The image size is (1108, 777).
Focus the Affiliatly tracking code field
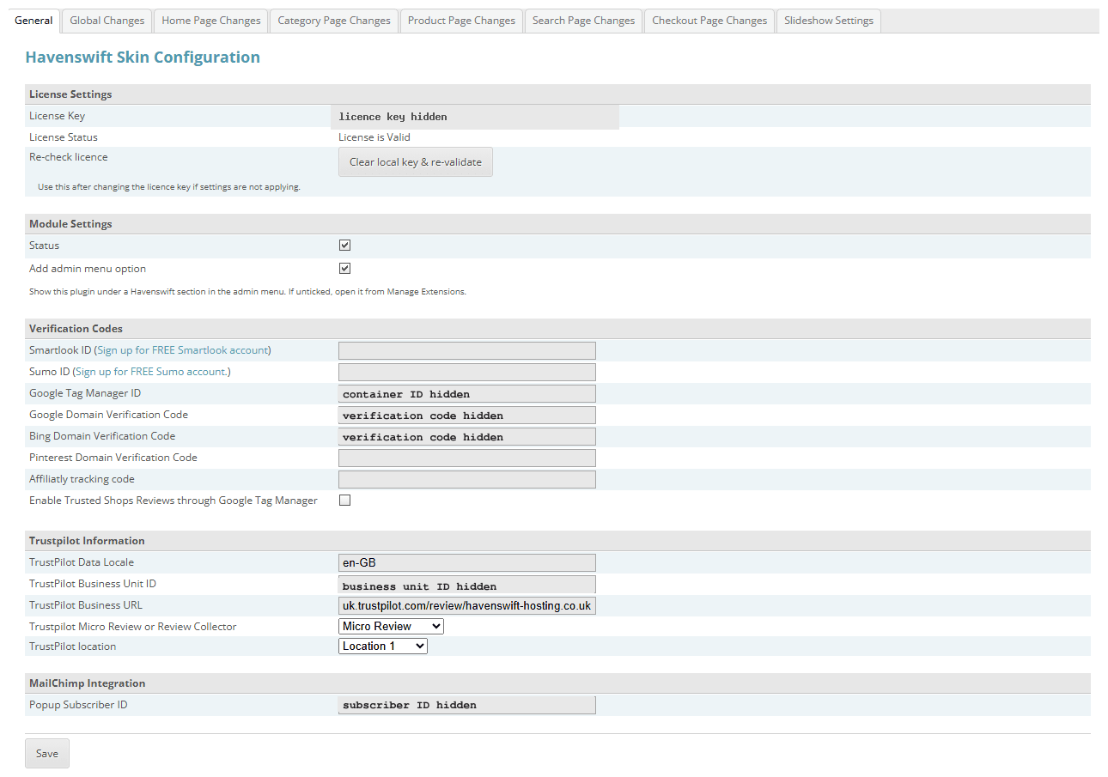467,480
